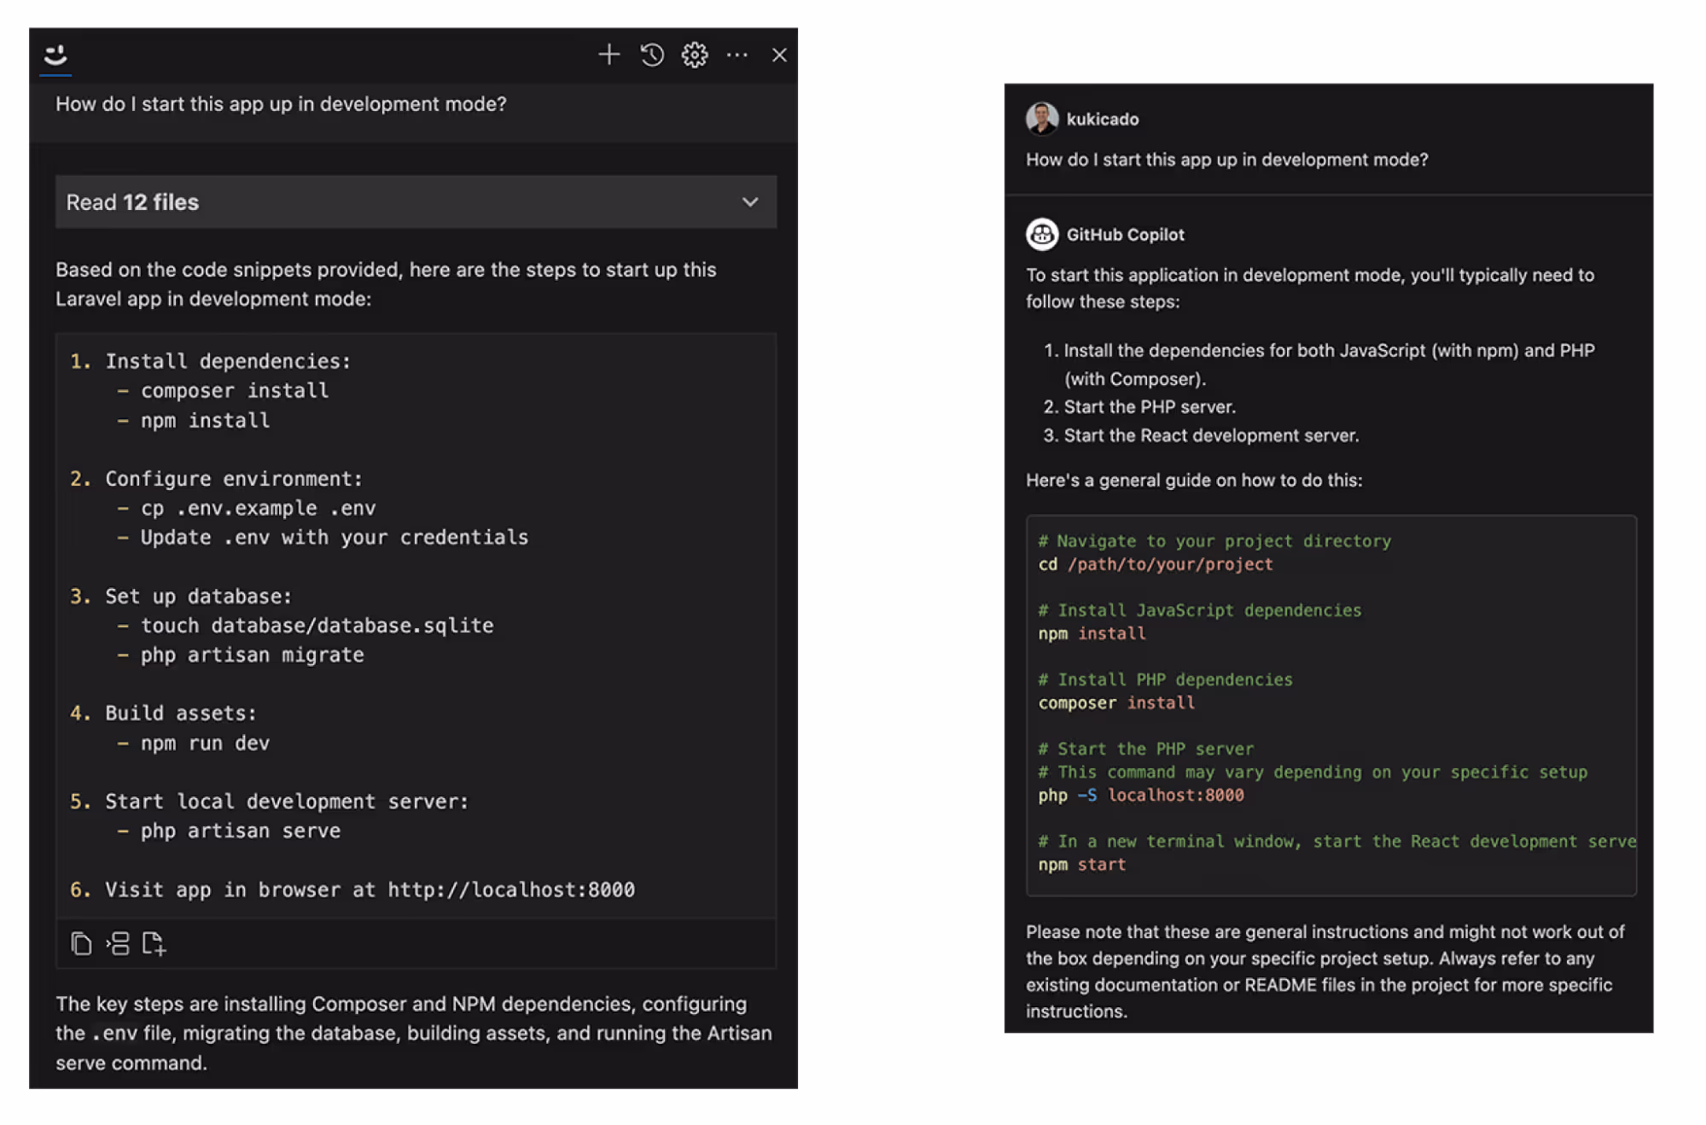Click the Cody smiley logo icon
The height and width of the screenshot is (1125, 1706).
55,55
